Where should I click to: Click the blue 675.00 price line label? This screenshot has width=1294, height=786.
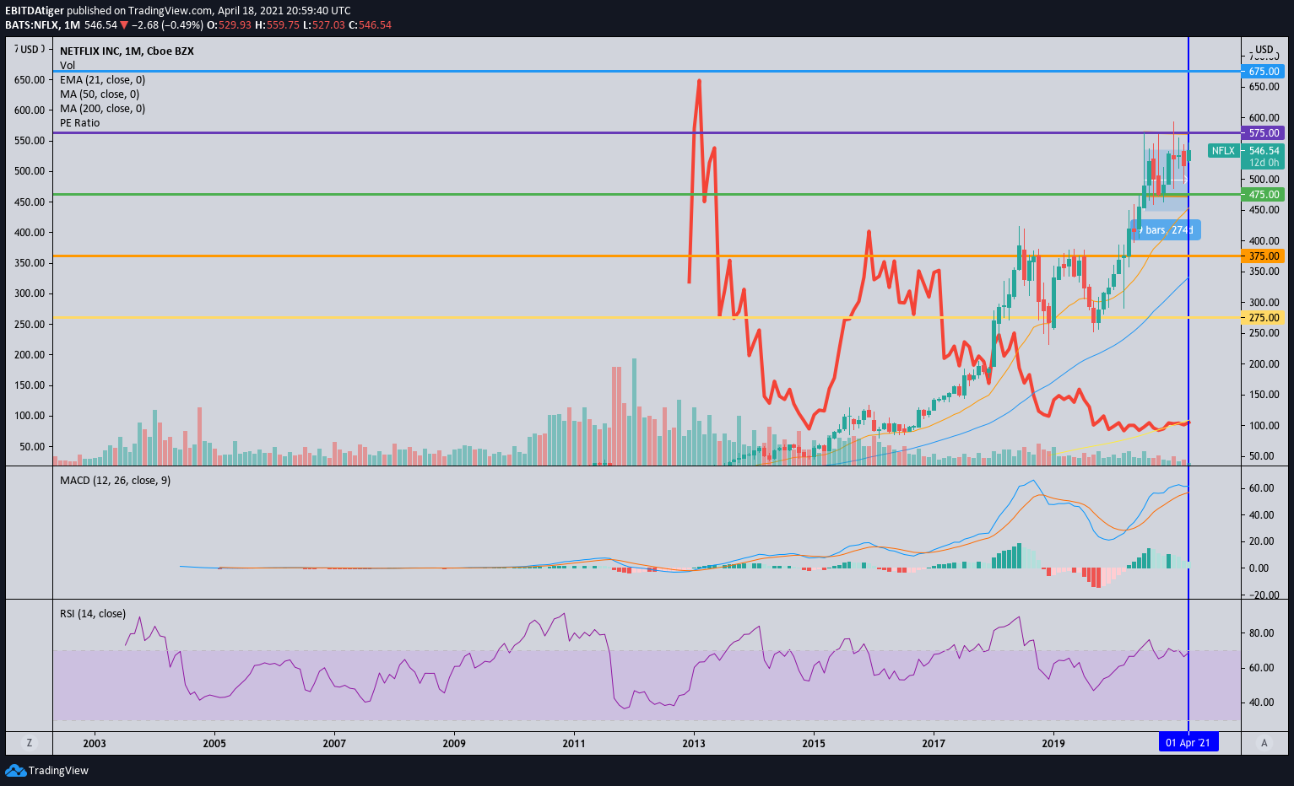[1264, 72]
